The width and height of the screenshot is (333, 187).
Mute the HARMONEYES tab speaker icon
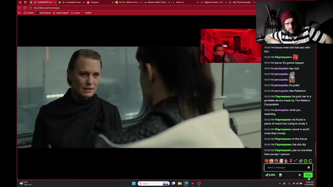point(35,2)
